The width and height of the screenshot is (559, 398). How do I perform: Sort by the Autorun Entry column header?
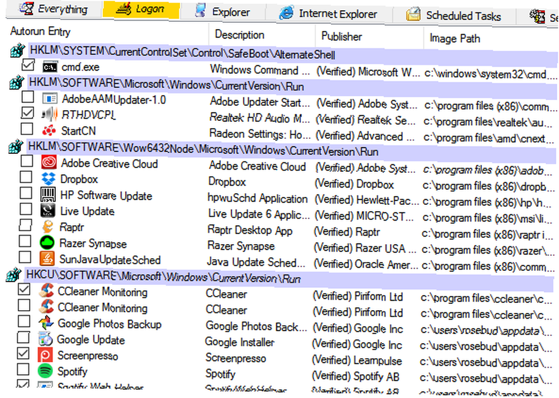40,31
